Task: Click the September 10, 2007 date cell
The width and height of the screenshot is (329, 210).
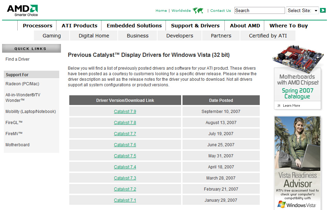Action: pyautogui.click(x=221, y=112)
